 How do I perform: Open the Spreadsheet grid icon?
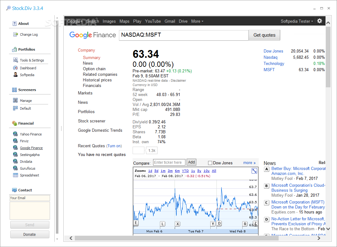pos(16,175)
